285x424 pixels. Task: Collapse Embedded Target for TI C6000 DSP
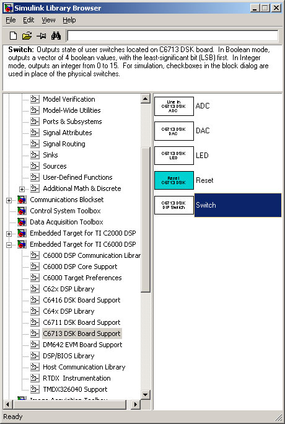point(9,245)
